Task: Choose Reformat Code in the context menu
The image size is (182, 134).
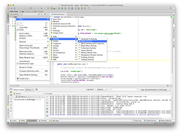Action: click(x=33, y=51)
